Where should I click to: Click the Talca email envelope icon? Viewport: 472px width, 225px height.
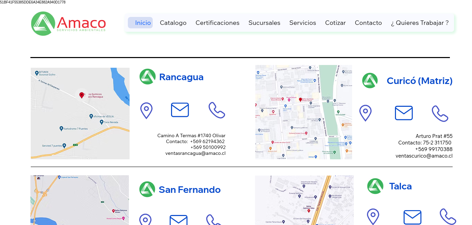(413, 217)
